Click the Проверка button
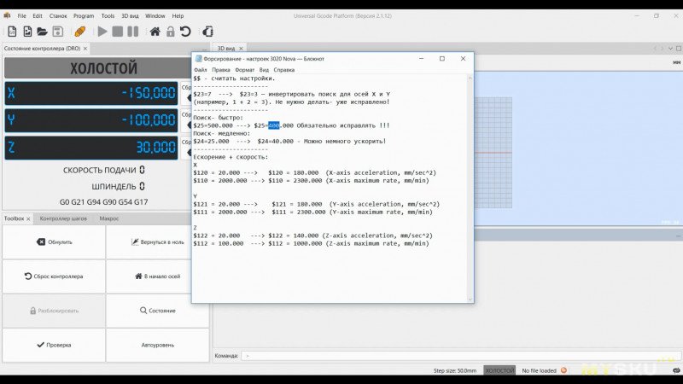 [54, 345]
